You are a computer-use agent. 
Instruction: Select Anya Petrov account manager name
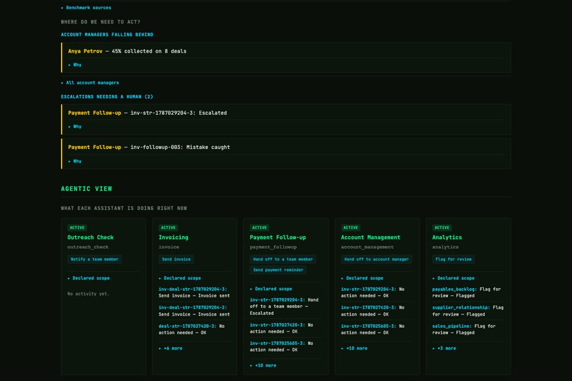(x=85, y=51)
